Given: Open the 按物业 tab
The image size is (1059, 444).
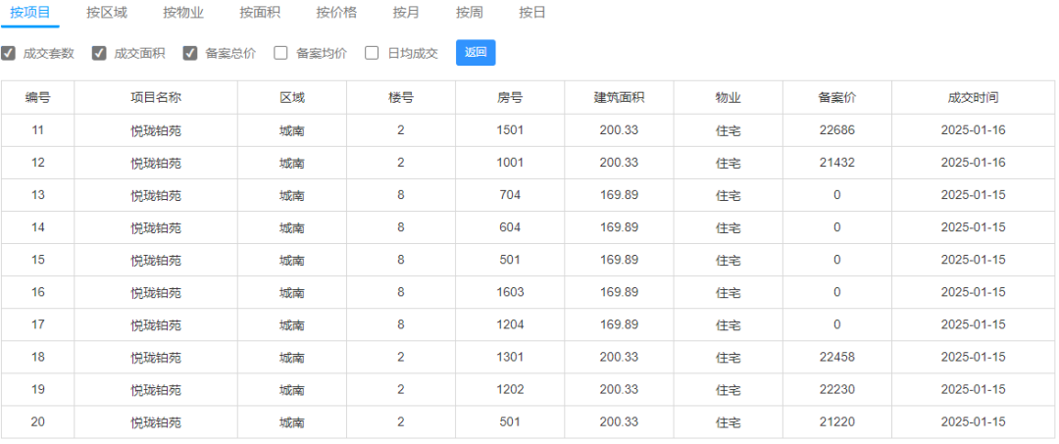Looking at the screenshot, I should coord(183,12).
